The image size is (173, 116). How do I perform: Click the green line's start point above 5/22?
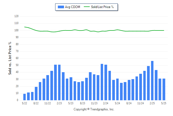click(24, 27)
